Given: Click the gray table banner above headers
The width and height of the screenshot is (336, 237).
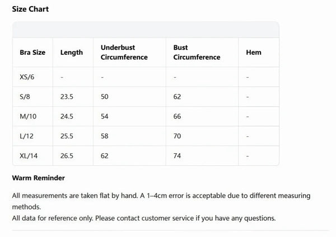Looking at the screenshot, I should tap(146, 30).
